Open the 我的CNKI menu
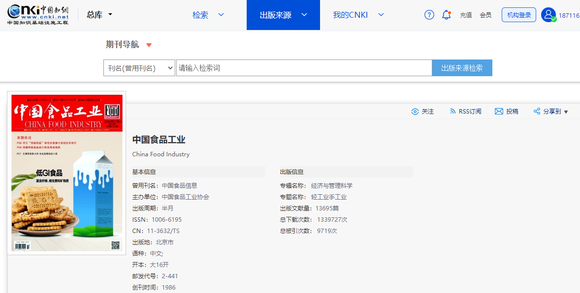Image resolution: width=580 pixels, height=293 pixels. [x=350, y=15]
